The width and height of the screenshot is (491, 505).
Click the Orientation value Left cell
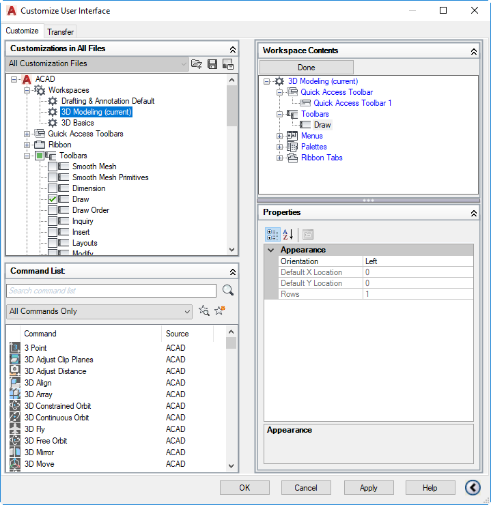click(418, 261)
